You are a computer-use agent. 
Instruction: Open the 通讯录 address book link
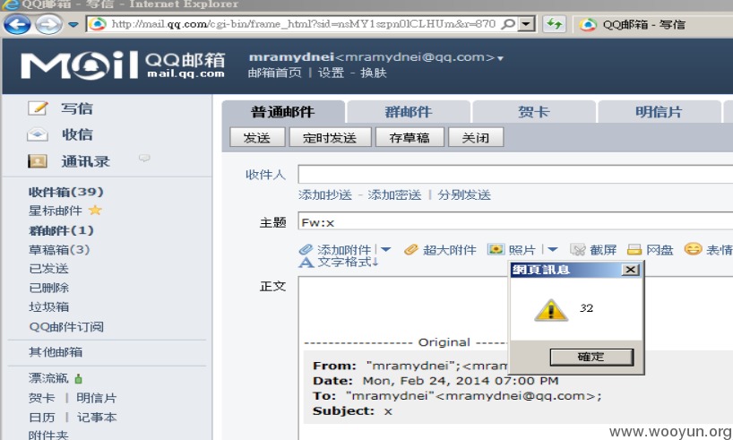coord(85,162)
